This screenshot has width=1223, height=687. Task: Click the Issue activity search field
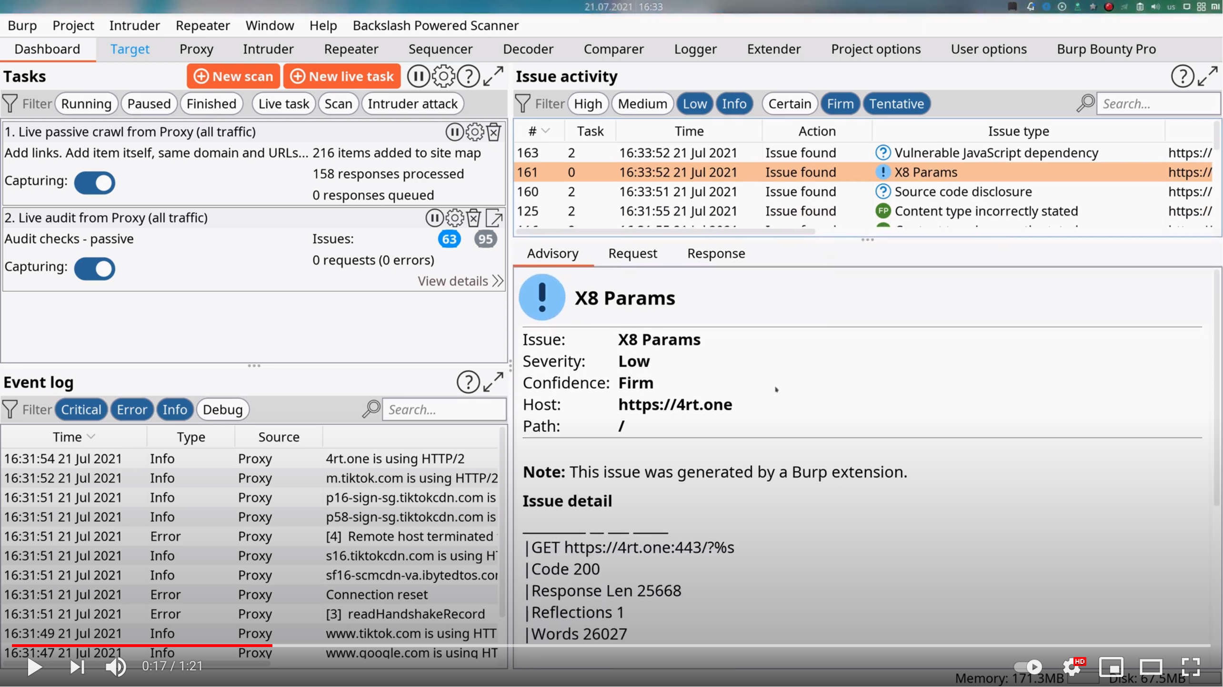click(1158, 103)
